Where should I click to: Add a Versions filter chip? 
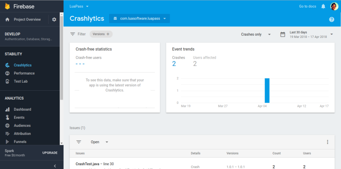pyautogui.click(x=101, y=34)
